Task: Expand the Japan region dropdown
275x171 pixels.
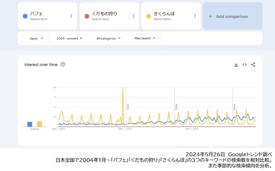Action: [36, 38]
